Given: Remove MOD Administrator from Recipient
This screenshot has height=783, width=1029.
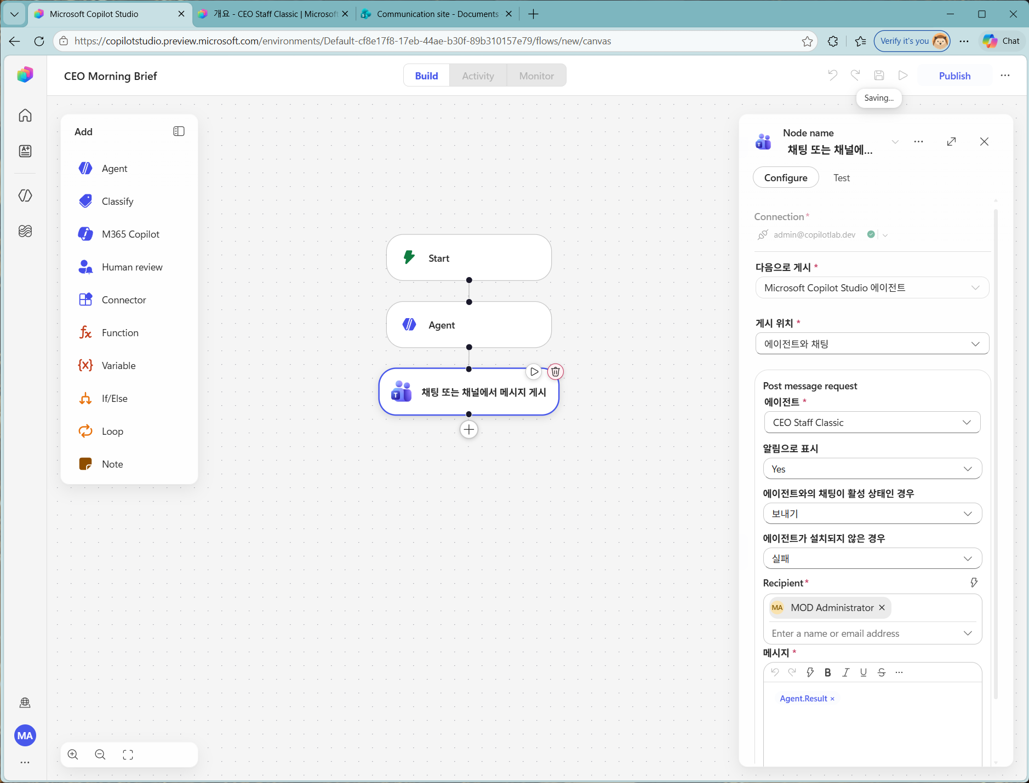Looking at the screenshot, I should pyautogui.click(x=882, y=608).
